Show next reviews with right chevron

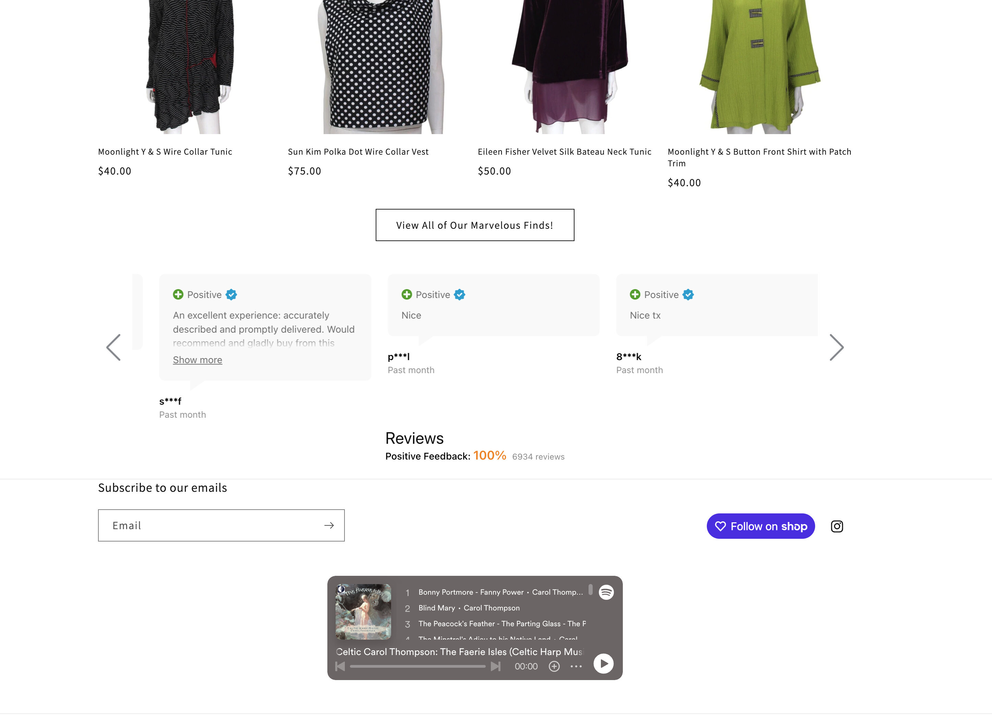(836, 347)
